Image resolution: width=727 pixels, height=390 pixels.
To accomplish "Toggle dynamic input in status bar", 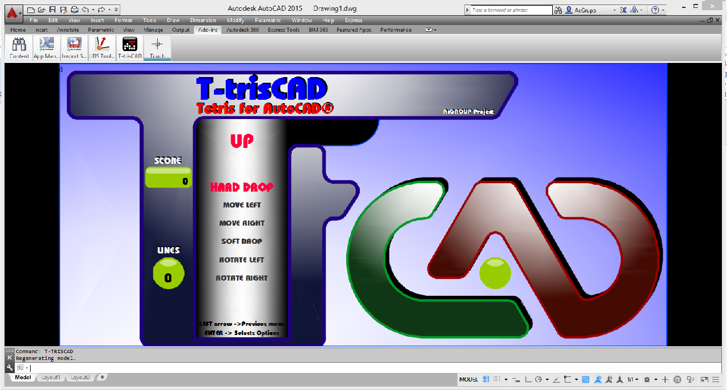I will (x=516, y=379).
